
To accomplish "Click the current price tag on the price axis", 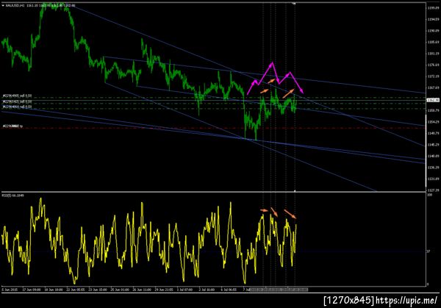I will tap(433, 100).
